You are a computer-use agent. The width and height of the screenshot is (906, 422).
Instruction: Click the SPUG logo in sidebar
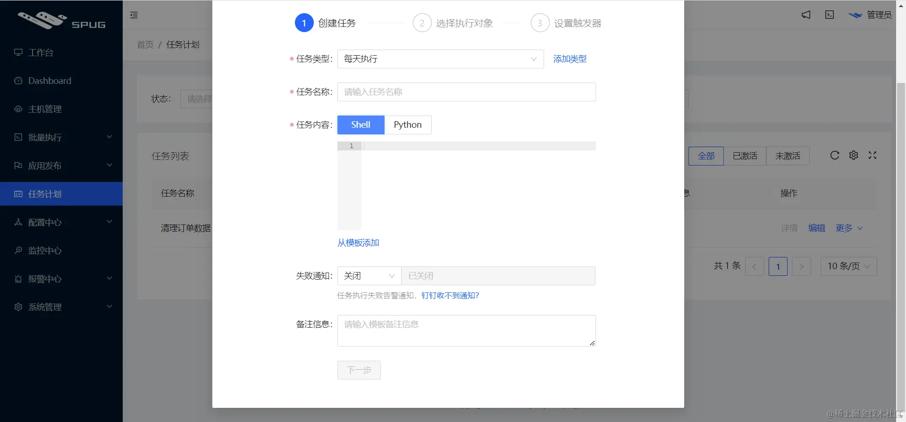(x=61, y=20)
